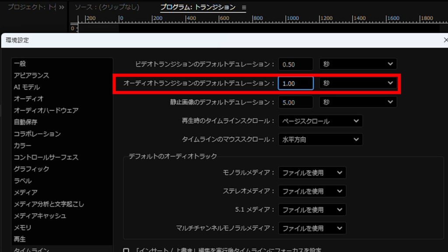Choose 自動保存 in the settings sidebar

click(25, 122)
